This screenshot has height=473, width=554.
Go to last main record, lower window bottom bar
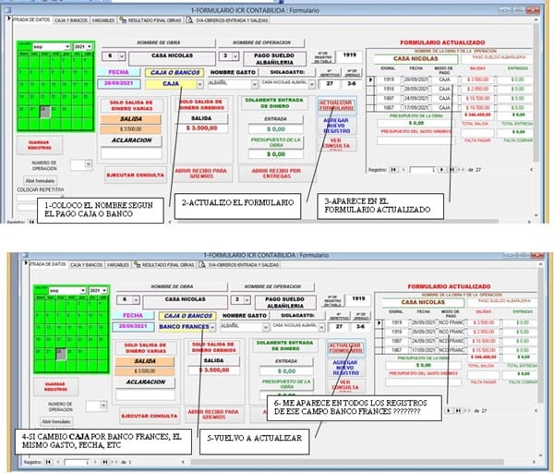tap(105, 462)
